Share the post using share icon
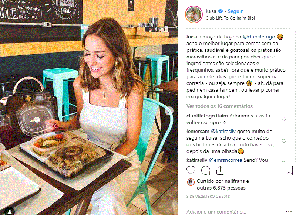This screenshot has height=215, width=296. [220, 170]
